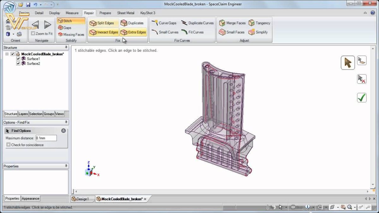This screenshot has width=379, height=213.
Task: Click the Select Problem arrow tool guide
Action: (348, 62)
